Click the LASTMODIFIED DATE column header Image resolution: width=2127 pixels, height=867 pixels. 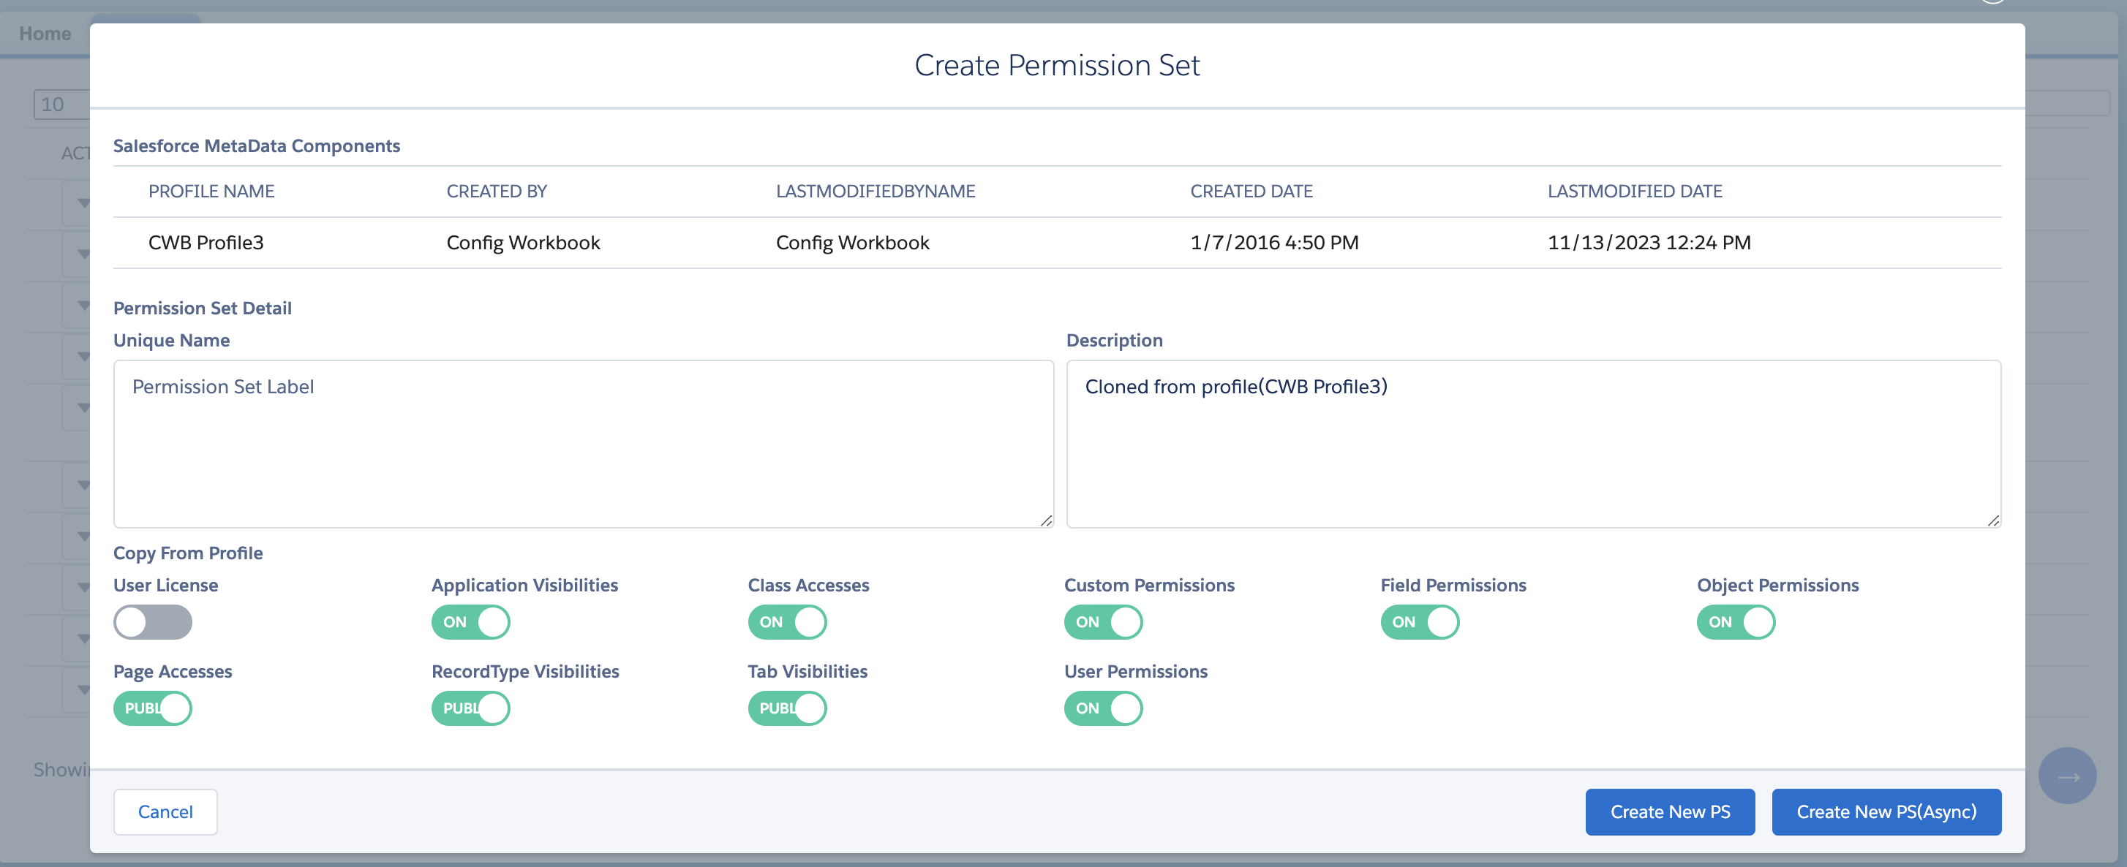[1634, 192]
